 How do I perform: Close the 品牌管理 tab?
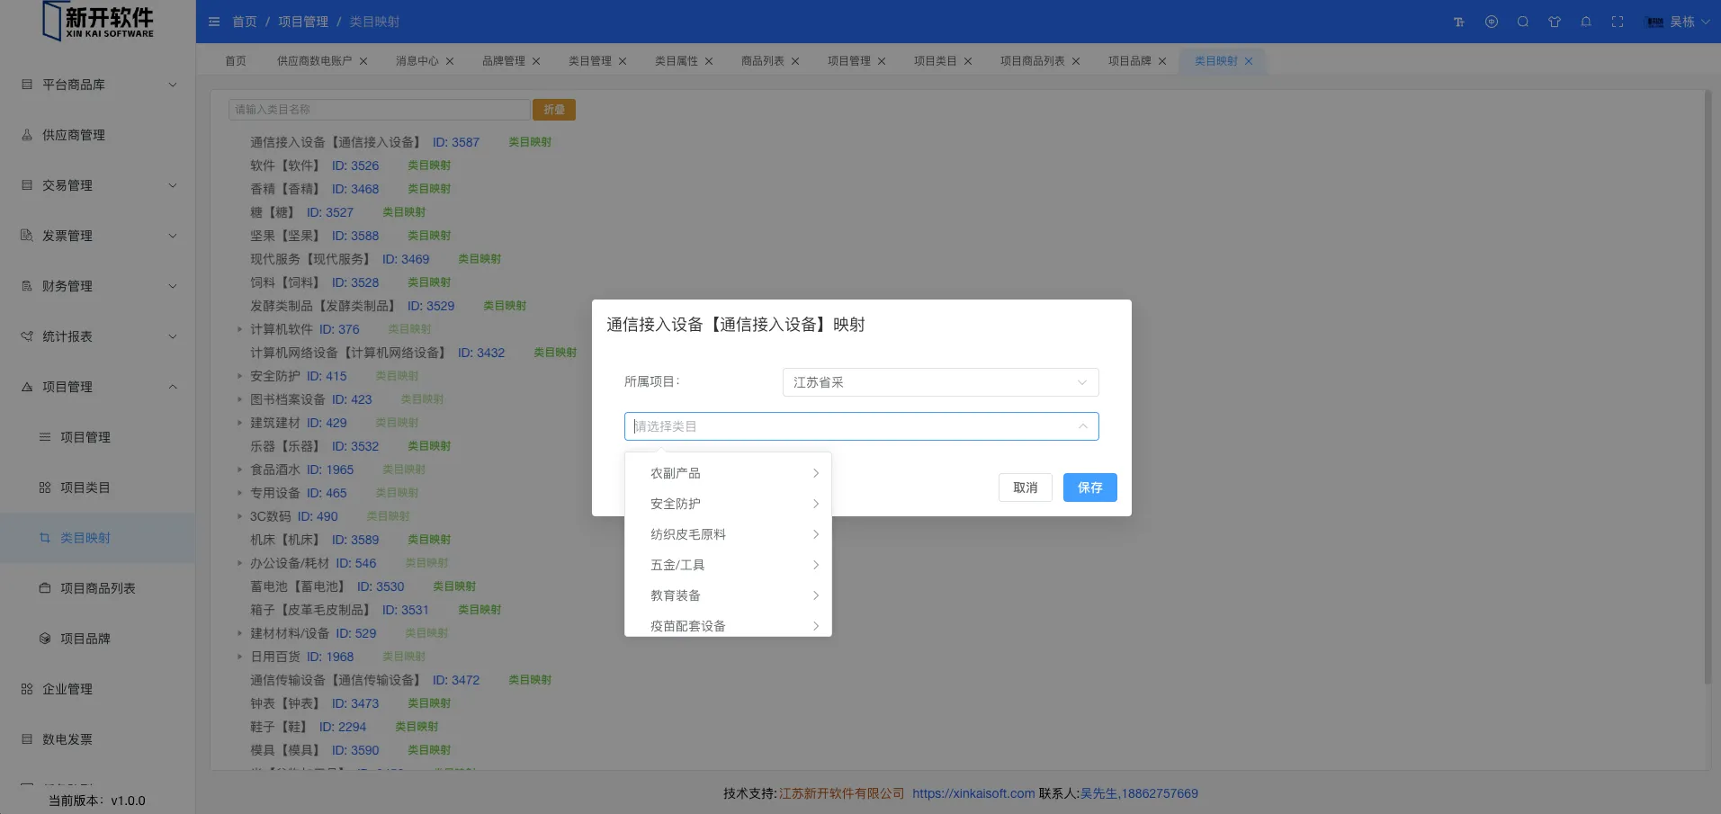coord(536,61)
